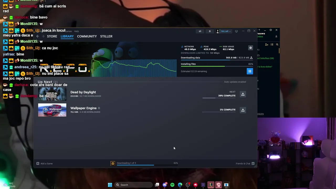Click Add a Game

tap(46, 164)
